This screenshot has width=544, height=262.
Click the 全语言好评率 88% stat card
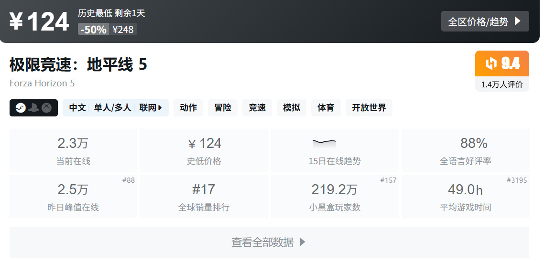click(x=465, y=150)
